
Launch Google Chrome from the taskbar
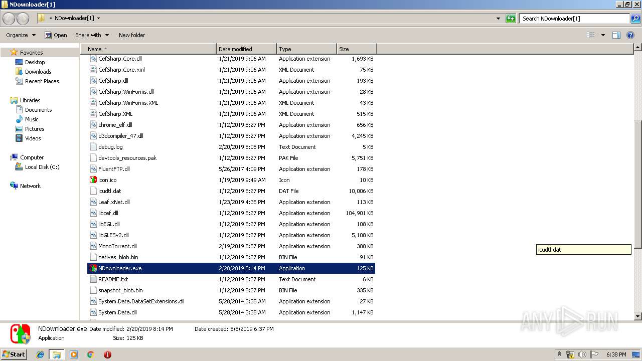point(90,354)
